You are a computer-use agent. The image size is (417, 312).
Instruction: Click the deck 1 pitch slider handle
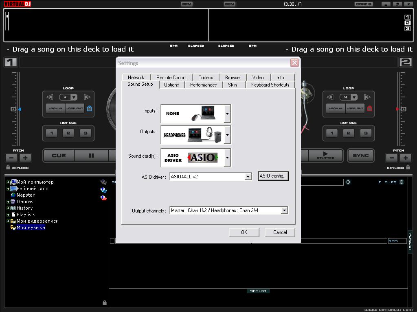(13, 109)
